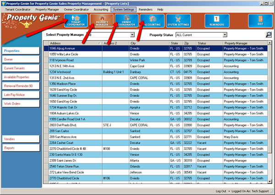Click the Exit door icon
The width and height of the screenshot is (275, 195).
point(260,21)
